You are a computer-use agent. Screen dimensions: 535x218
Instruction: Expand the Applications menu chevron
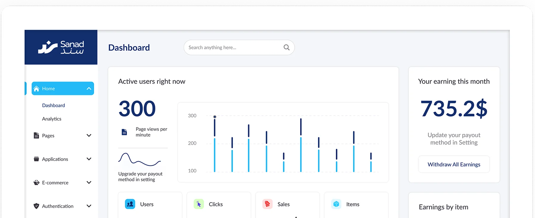tap(89, 159)
